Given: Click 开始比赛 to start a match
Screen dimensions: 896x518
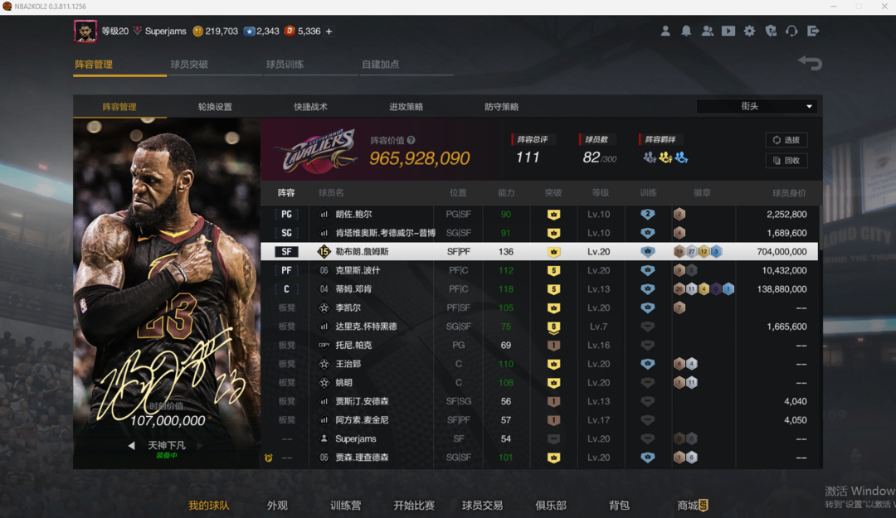Looking at the screenshot, I should (414, 506).
